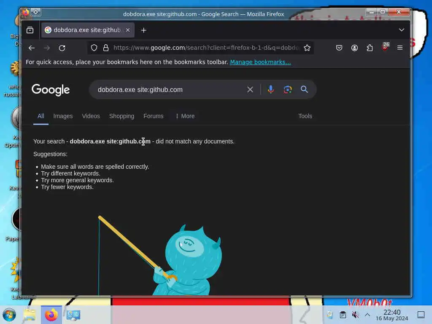Start voice search with the microphone
Image resolution: width=432 pixels, height=324 pixels.
[271, 89]
